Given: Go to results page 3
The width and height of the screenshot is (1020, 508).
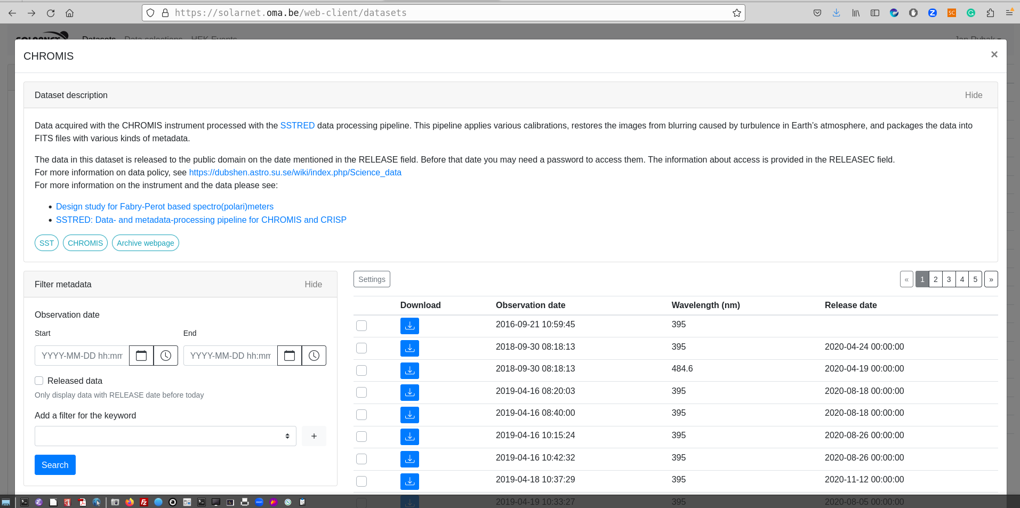Looking at the screenshot, I should 949,279.
